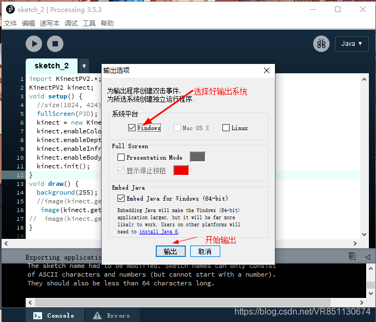
Task: Click the 输出 export button
Action: coord(171,251)
